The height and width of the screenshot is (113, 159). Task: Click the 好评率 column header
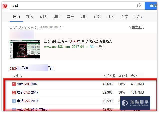(123, 76)
